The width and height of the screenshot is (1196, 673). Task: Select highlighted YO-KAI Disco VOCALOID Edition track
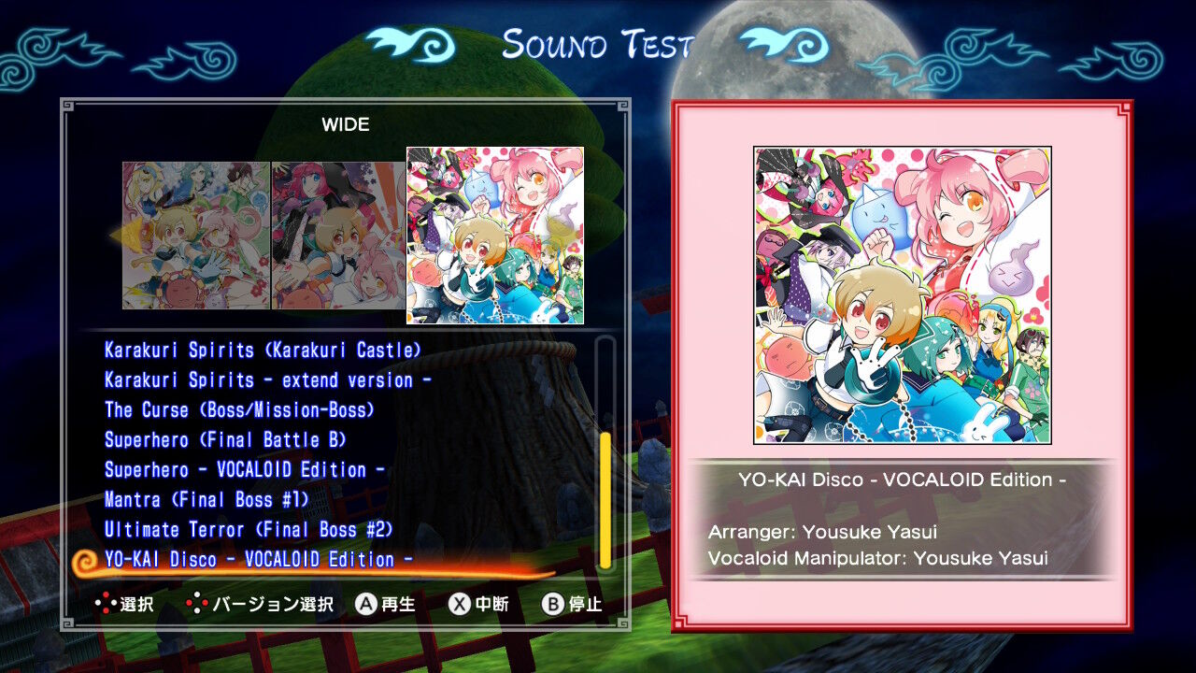258,560
